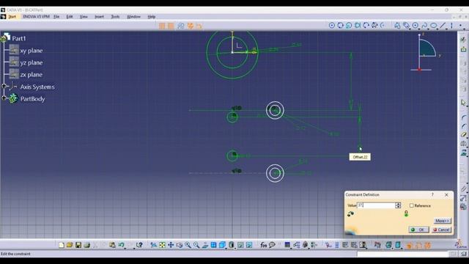
Task: Click the Exit workbench icon on right toolbar
Action: click(463, 49)
